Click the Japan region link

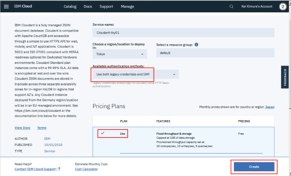(x=270, y=107)
